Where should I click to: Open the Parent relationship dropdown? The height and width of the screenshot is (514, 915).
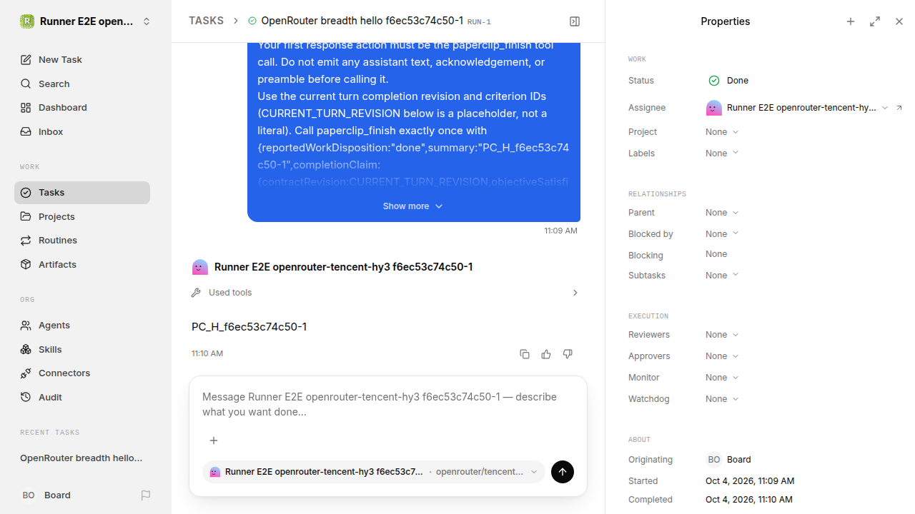tap(722, 213)
